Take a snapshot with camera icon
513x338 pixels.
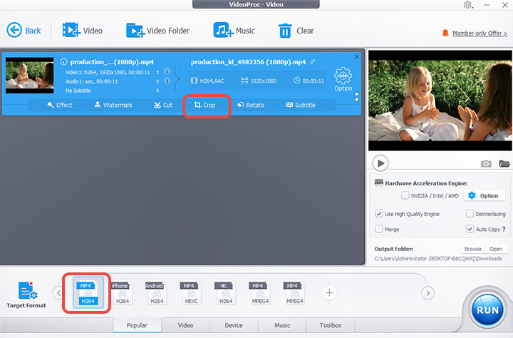486,163
